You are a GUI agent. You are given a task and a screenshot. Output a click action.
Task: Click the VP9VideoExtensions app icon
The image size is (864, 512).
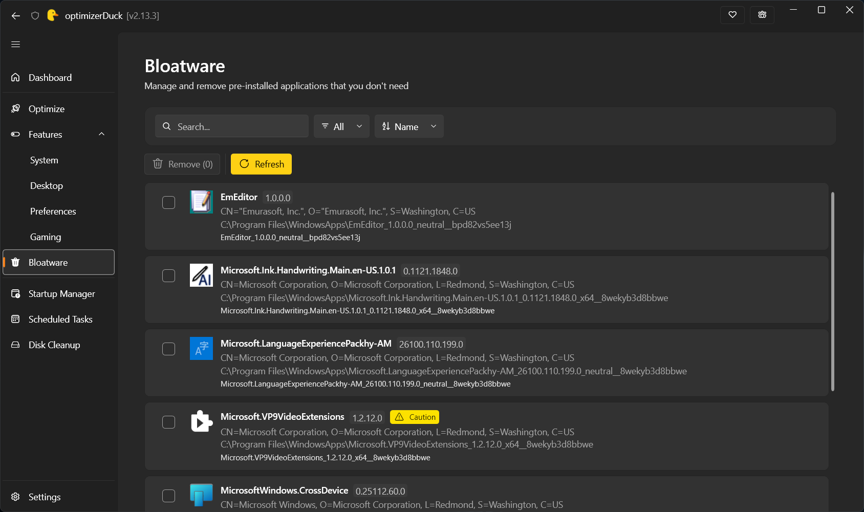coord(201,421)
